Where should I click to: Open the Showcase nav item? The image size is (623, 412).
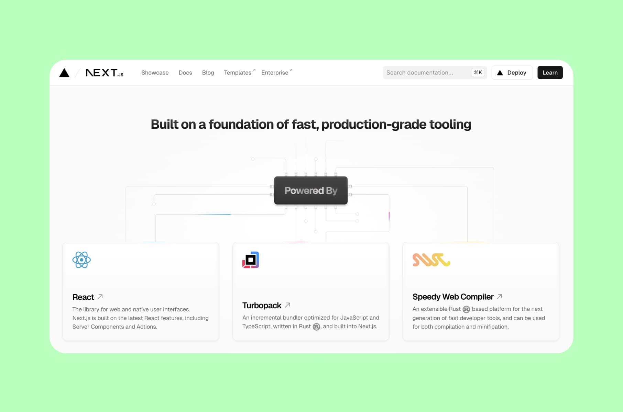pos(155,73)
